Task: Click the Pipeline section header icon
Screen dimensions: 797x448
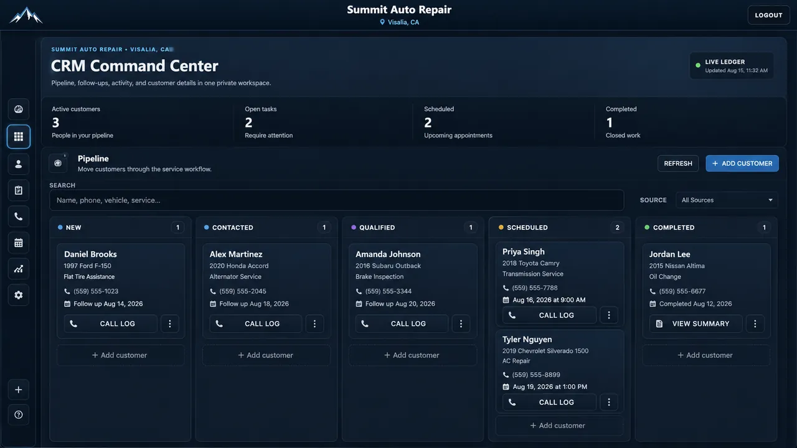Action: click(x=58, y=163)
